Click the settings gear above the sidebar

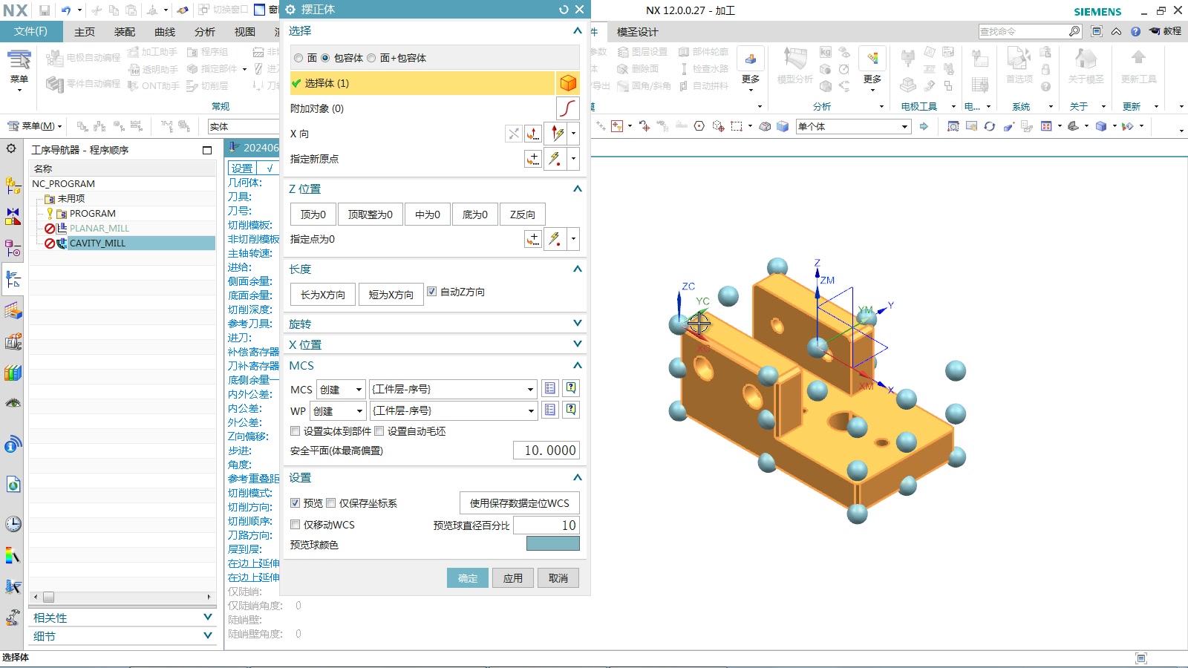pos(11,148)
